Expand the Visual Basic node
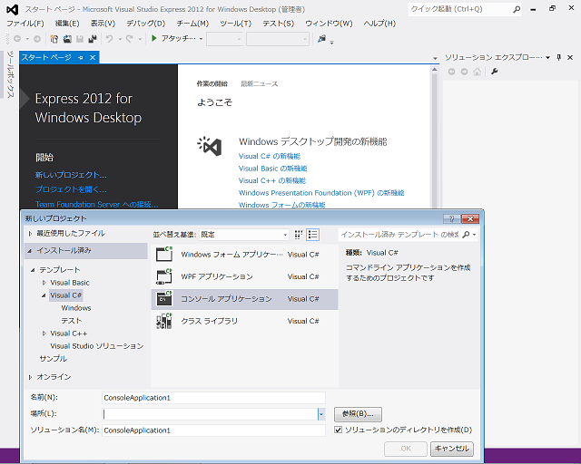Viewport: 581px width, 464px height. coord(44,283)
